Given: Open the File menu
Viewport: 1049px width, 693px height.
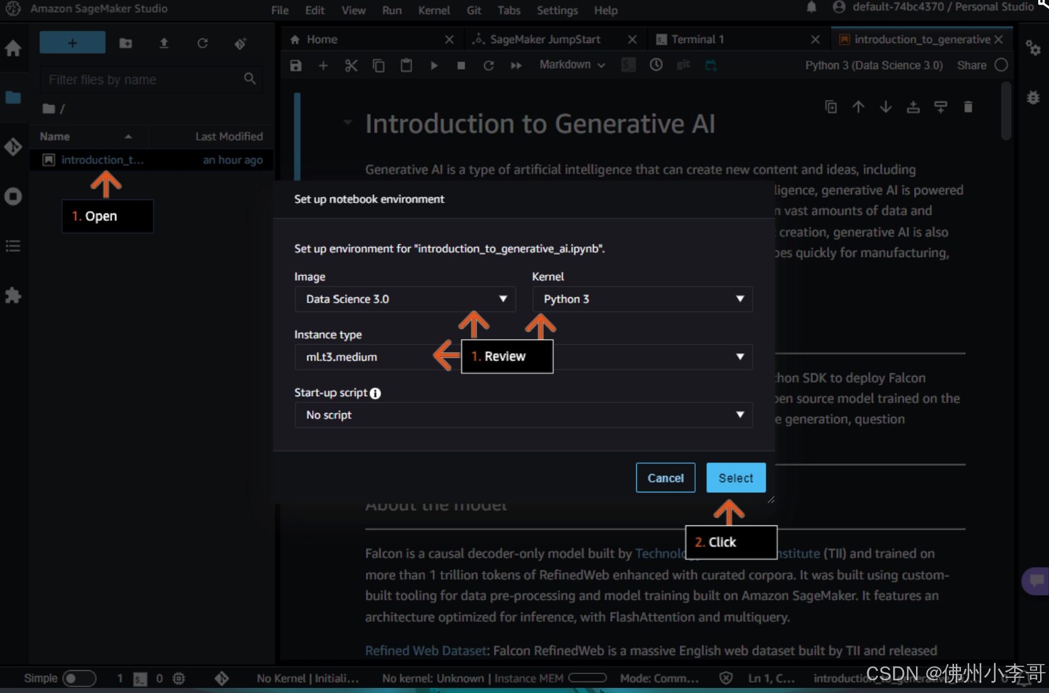Looking at the screenshot, I should (x=280, y=10).
